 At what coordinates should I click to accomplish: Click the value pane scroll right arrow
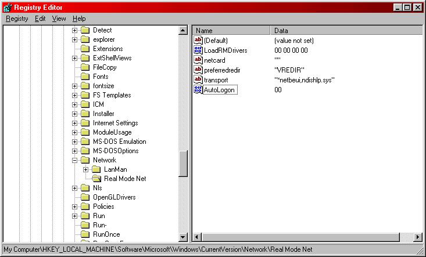[x=418, y=237]
